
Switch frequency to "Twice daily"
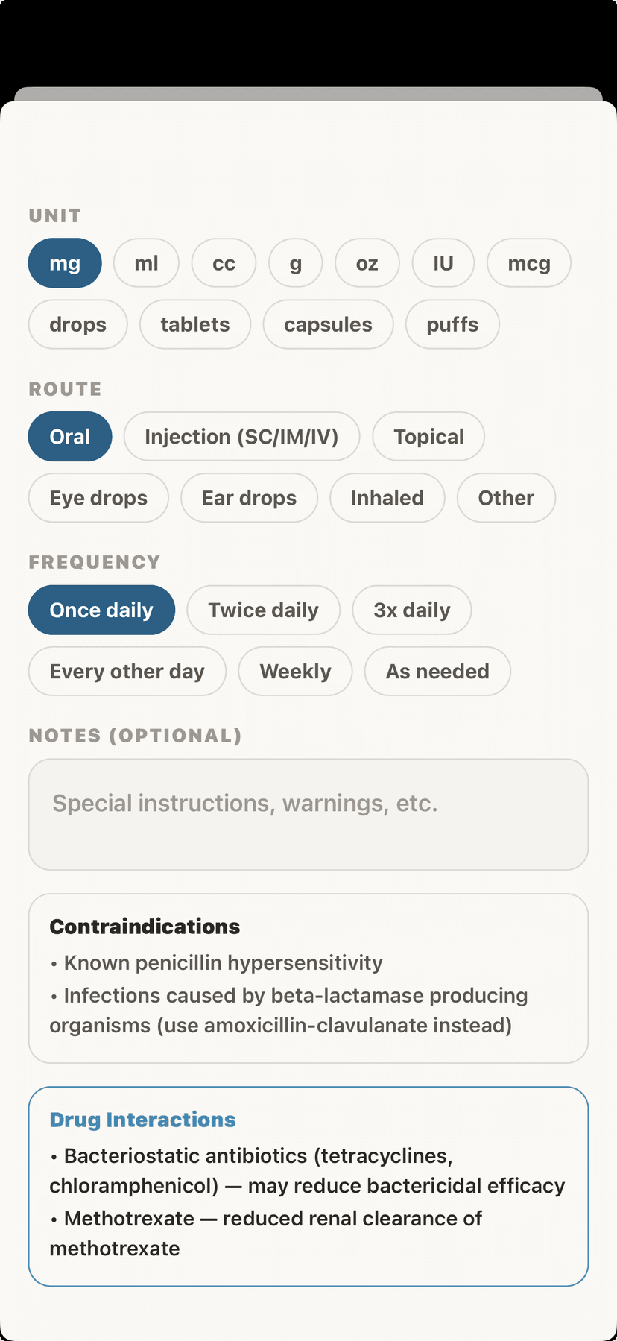263,610
